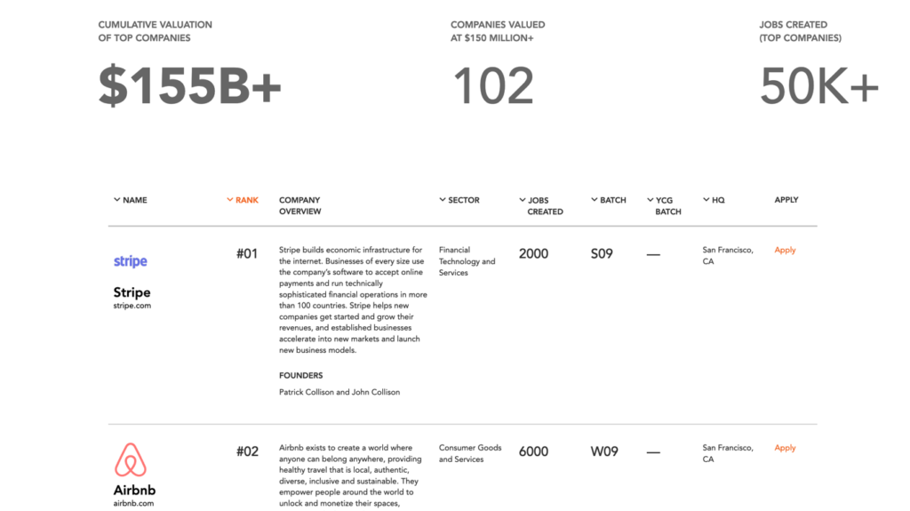This screenshot has height=511, width=910.
Task: Expand the SECTOR filter dropdown
Action: [x=443, y=200]
